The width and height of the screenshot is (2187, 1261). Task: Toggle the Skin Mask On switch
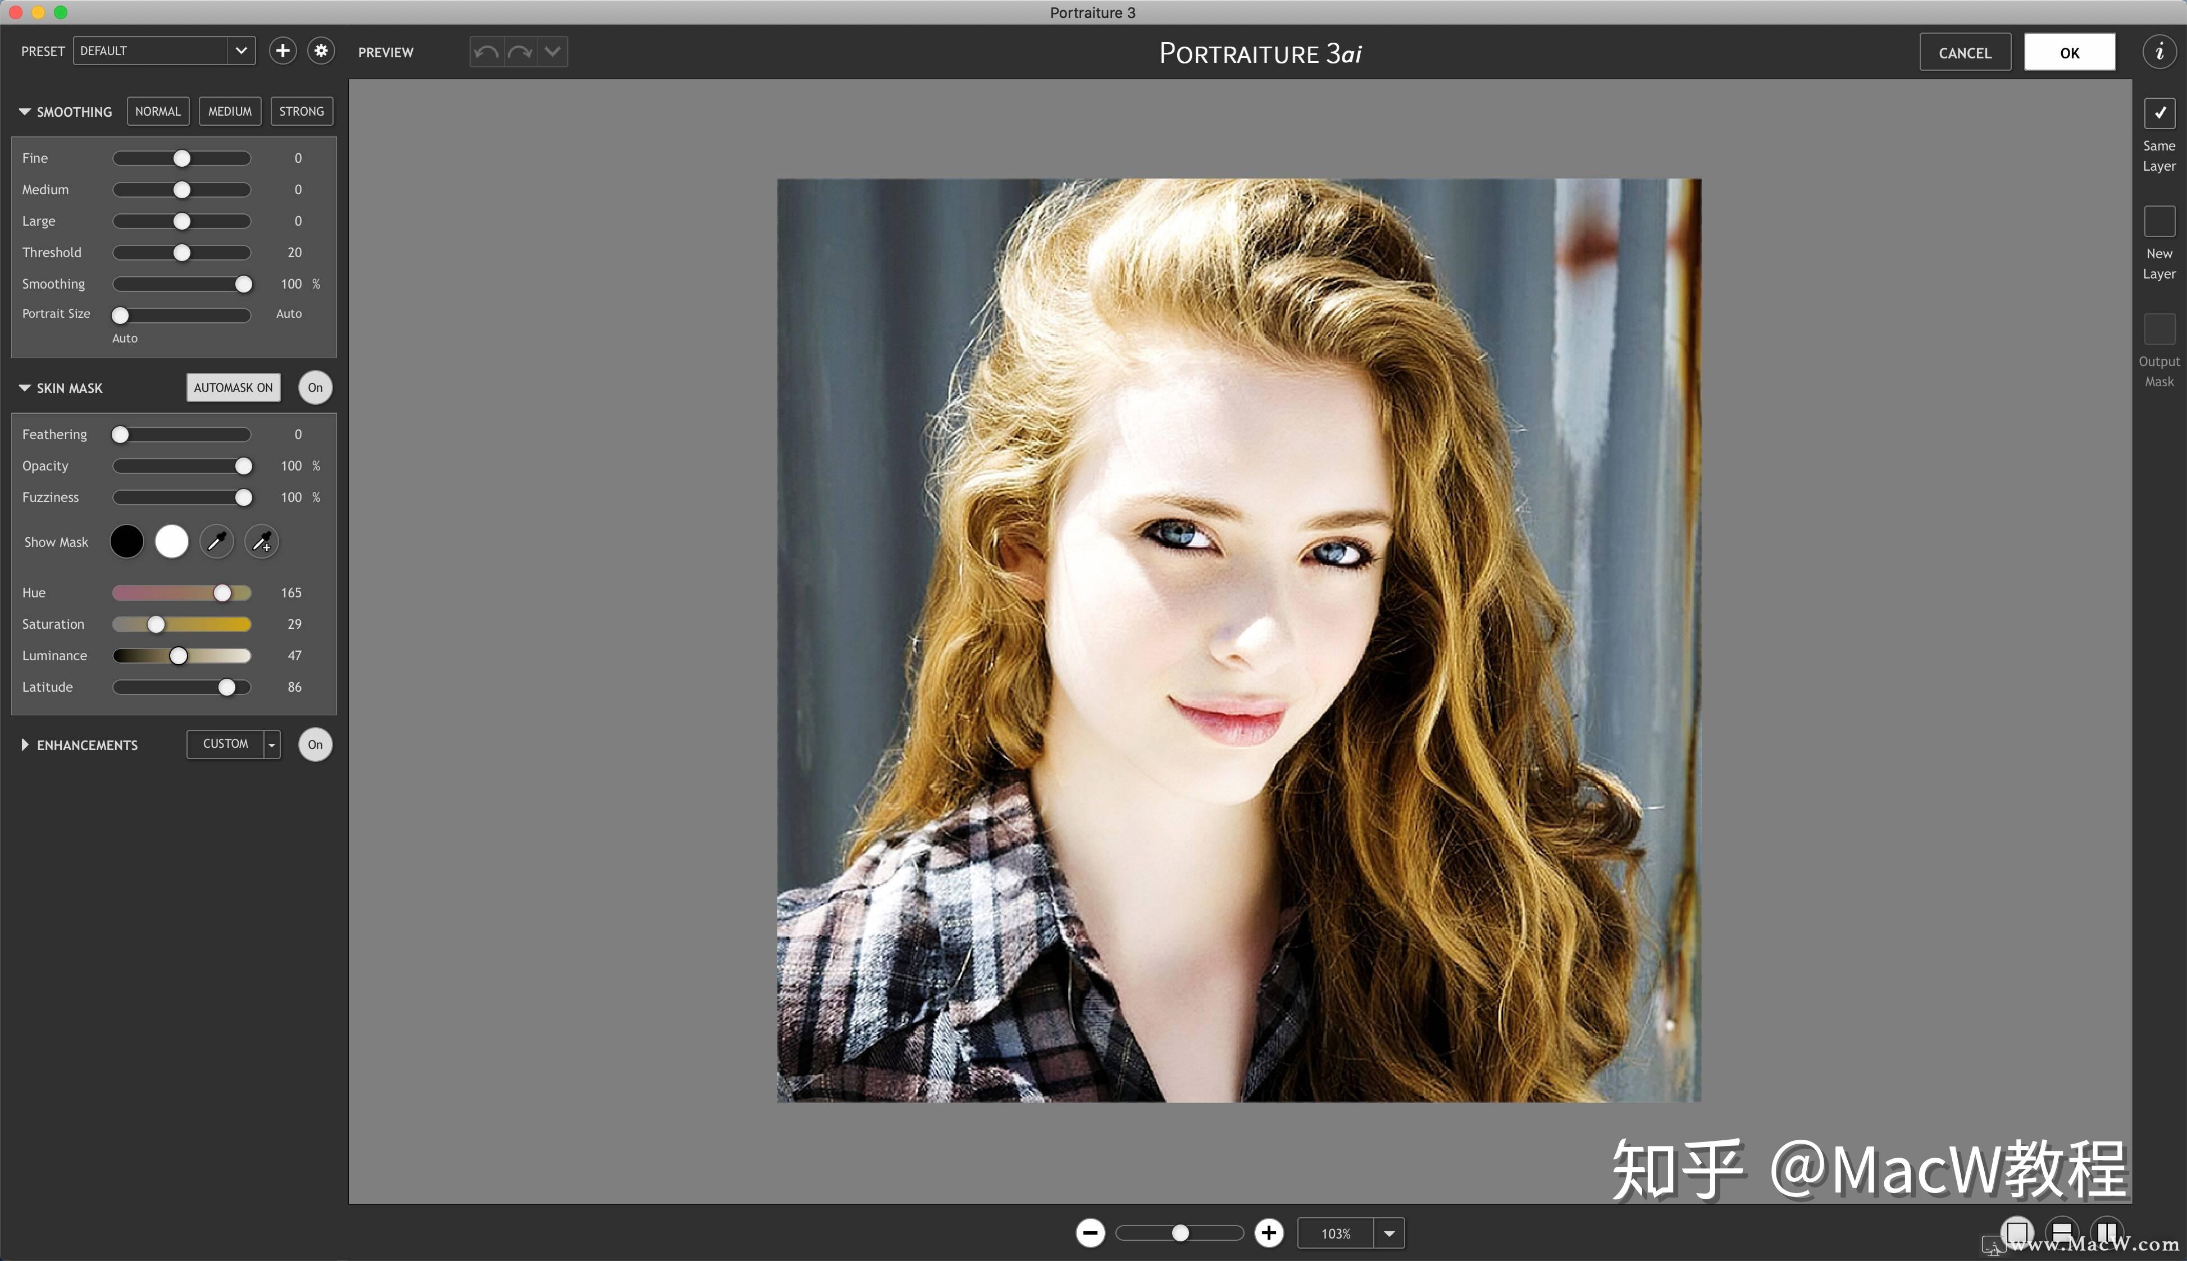click(315, 388)
